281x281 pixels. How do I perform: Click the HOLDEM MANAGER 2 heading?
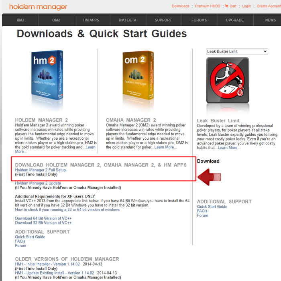tap(41, 120)
